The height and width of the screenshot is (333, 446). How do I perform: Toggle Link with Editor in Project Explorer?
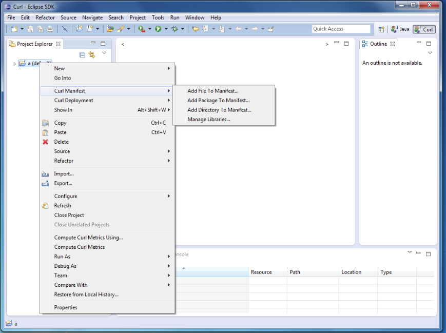click(x=92, y=55)
